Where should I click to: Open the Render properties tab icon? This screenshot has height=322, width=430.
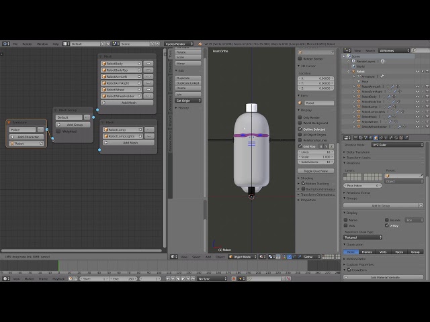tap(355, 138)
